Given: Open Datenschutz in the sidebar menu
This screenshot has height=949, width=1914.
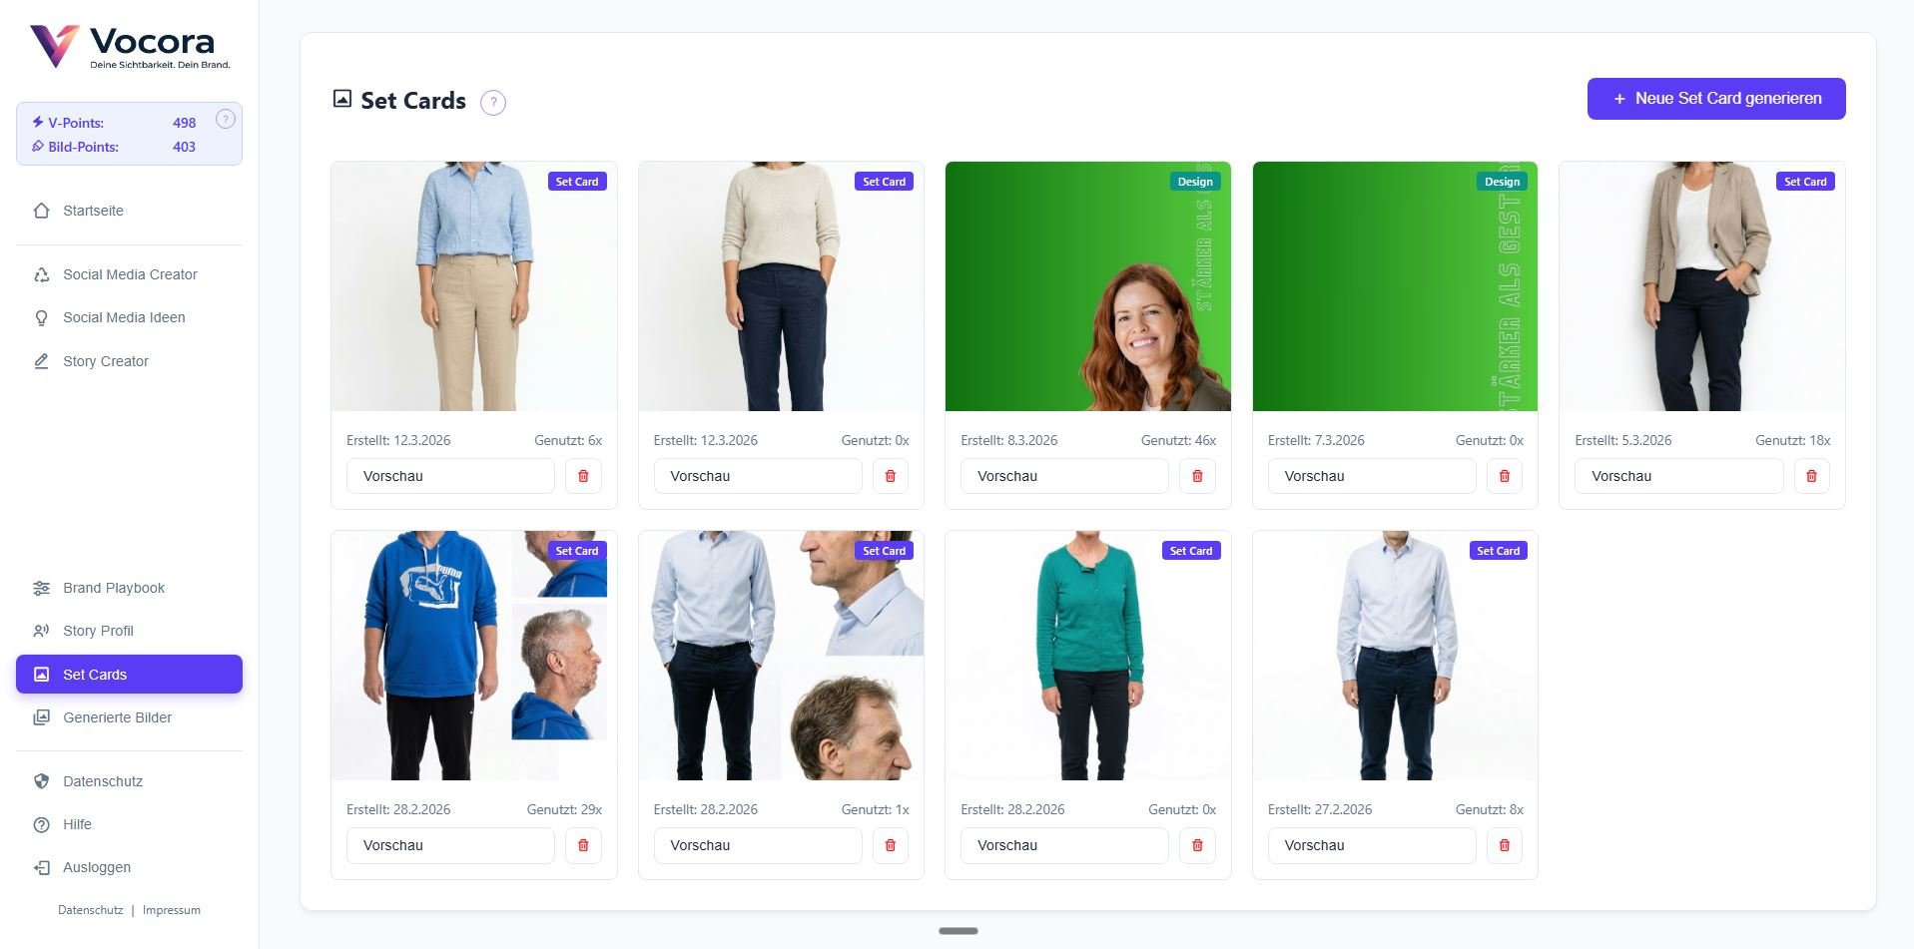Looking at the screenshot, I should click(129, 781).
